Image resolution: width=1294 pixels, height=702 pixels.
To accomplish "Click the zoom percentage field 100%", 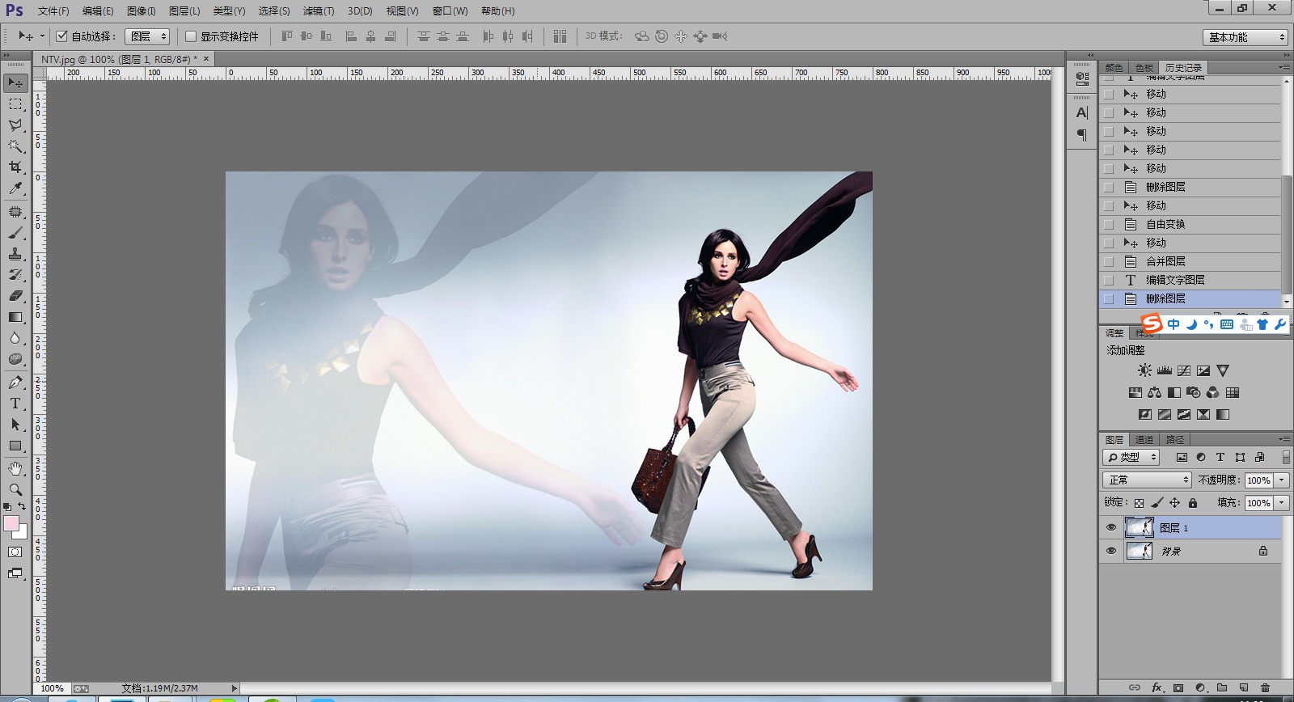I will coord(53,688).
